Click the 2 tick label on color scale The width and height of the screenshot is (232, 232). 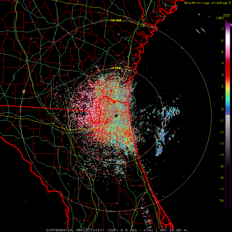(222, 86)
